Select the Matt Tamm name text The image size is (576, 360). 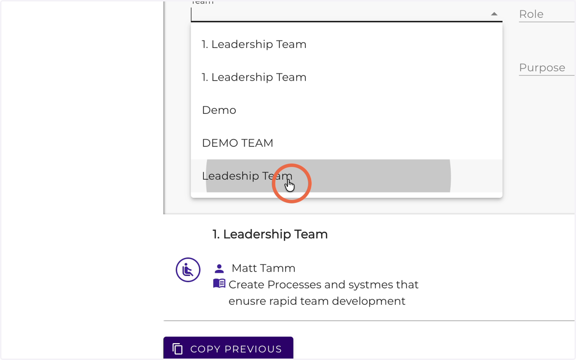264,268
